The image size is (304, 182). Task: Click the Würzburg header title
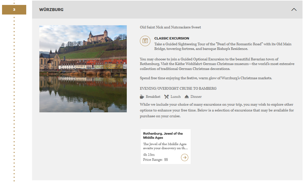click(51, 10)
